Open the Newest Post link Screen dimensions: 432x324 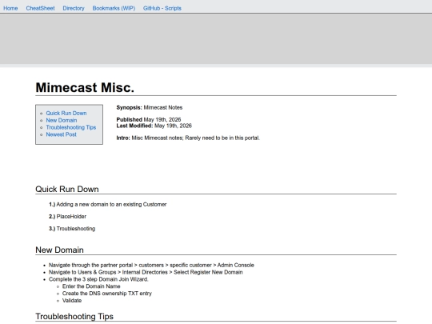coord(61,134)
